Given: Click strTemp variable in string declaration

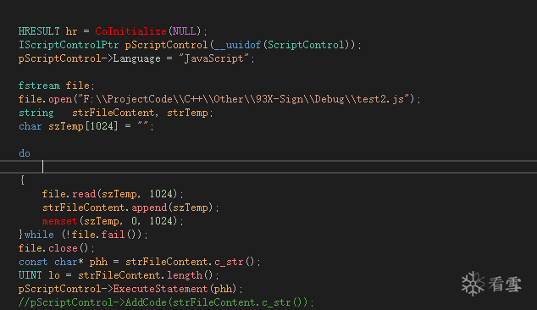Looking at the screenshot, I should tap(187, 113).
